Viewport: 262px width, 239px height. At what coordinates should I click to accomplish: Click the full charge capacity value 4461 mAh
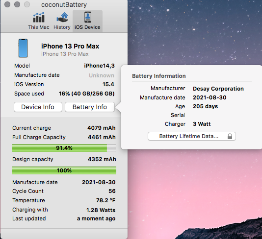[x=102, y=137]
